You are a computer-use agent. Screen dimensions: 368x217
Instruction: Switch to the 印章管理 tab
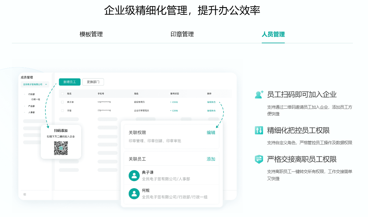[x=182, y=34]
